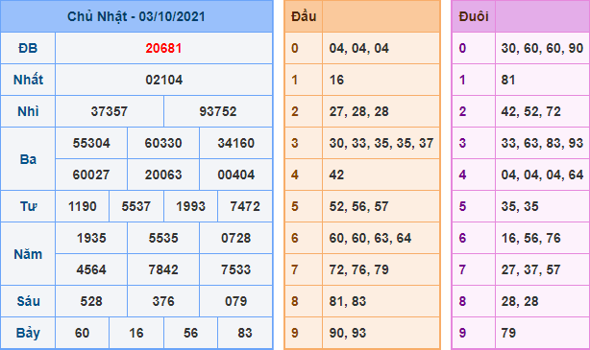Click sixth prize number 079
The width and height of the screenshot is (590, 350).
click(x=236, y=301)
